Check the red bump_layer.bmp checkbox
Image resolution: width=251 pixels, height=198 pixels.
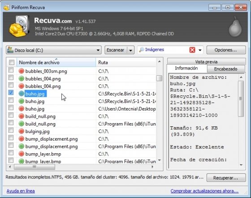(11, 153)
